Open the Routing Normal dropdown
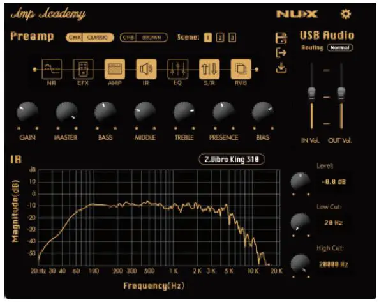The image size is (379, 302). 340,48
